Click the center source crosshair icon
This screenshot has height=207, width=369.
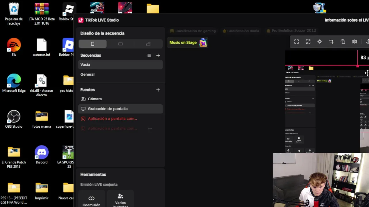(x=320, y=42)
